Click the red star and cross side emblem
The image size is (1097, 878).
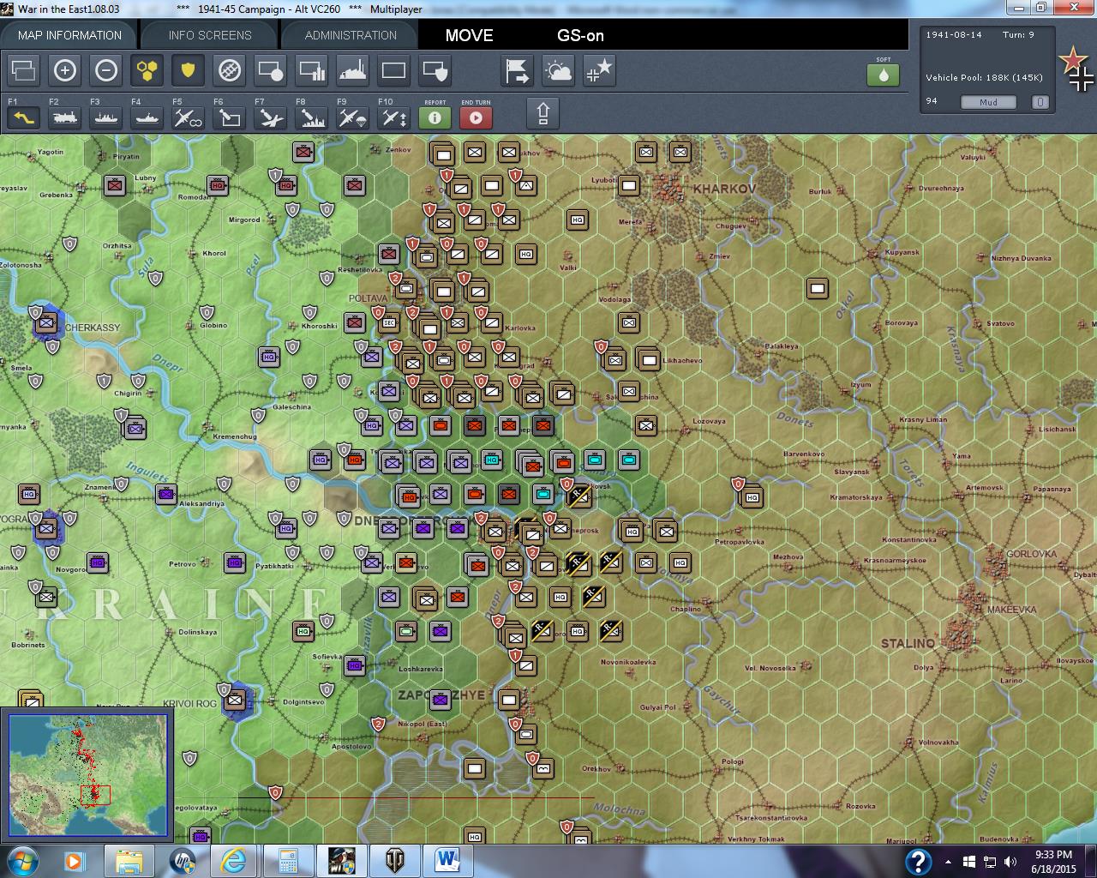point(1076,70)
